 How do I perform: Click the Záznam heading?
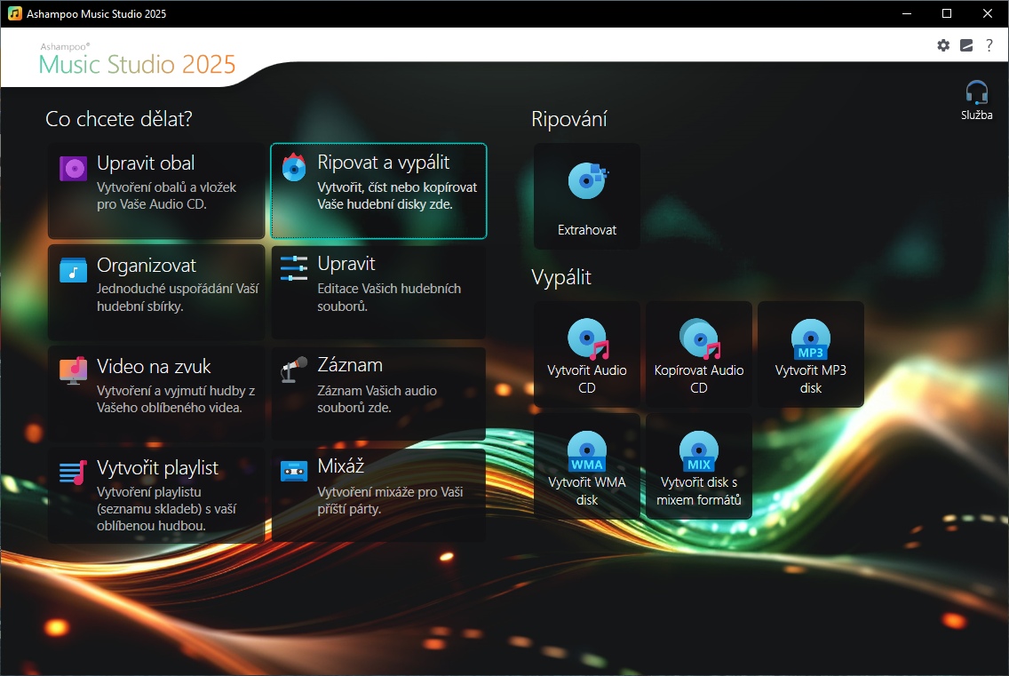tap(350, 365)
